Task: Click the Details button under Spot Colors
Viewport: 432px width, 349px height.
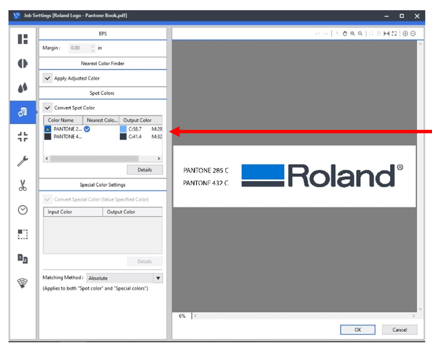Action: tap(145, 170)
